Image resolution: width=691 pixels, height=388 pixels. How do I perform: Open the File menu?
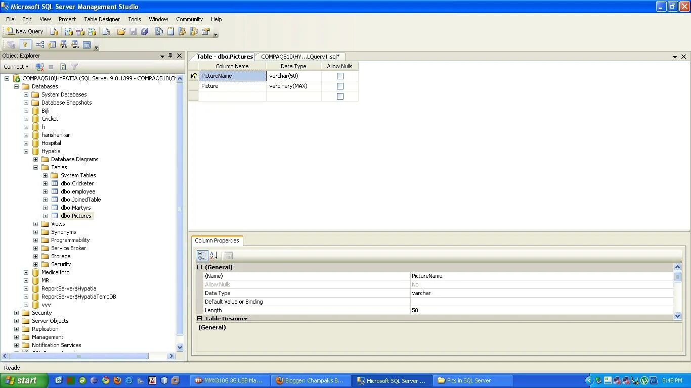[10, 19]
